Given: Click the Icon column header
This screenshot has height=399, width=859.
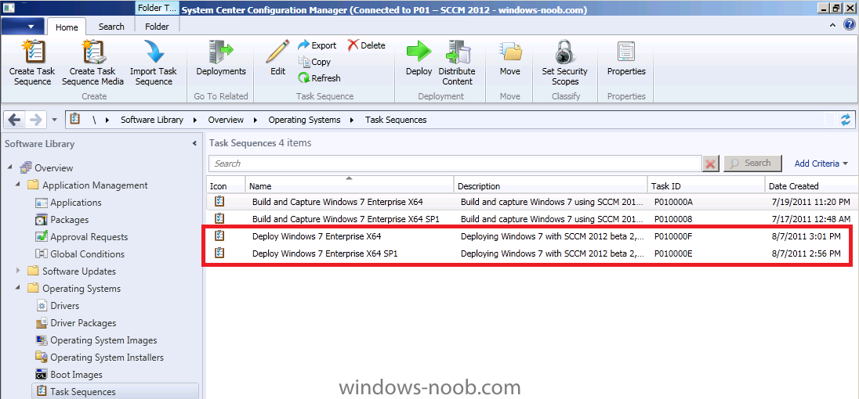Looking at the screenshot, I should (x=226, y=186).
